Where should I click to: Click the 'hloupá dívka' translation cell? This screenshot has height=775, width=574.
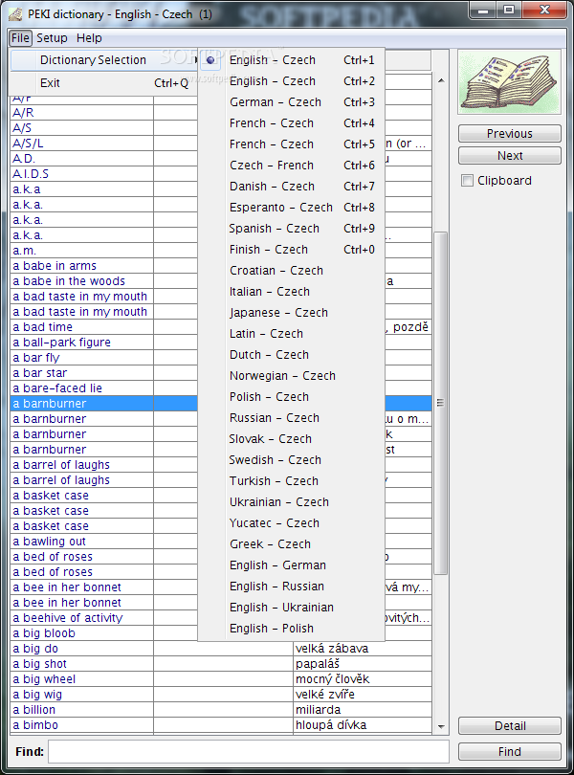pyautogui.click(x=363, y=725)
